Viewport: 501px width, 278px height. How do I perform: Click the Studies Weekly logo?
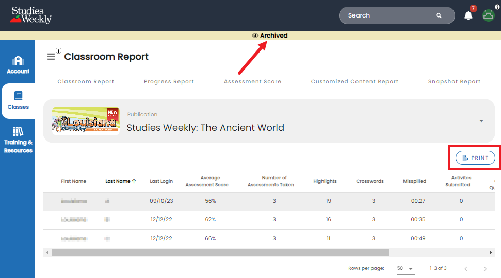(30, 15)
